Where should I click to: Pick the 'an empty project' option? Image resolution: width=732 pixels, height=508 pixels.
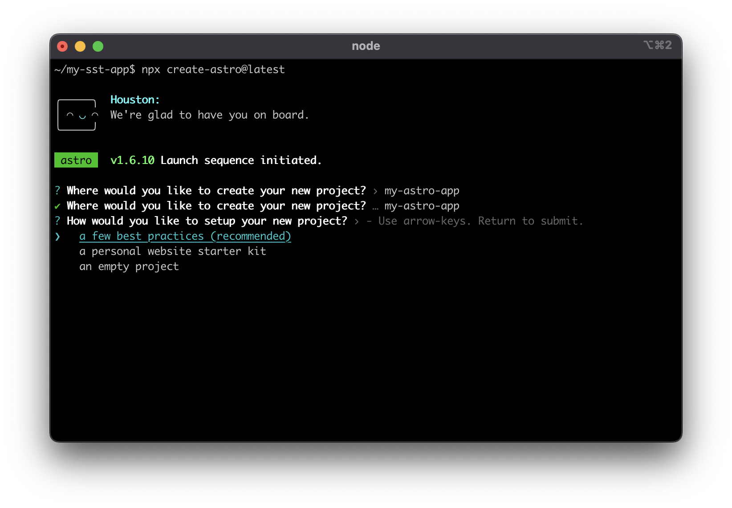[129, 266]
